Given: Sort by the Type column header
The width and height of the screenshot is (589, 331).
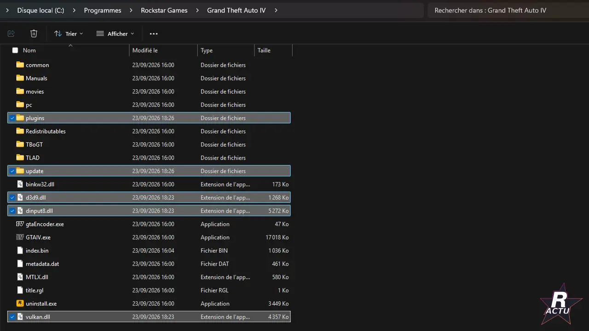Looking at the screenshot, I should click(207, 50).
